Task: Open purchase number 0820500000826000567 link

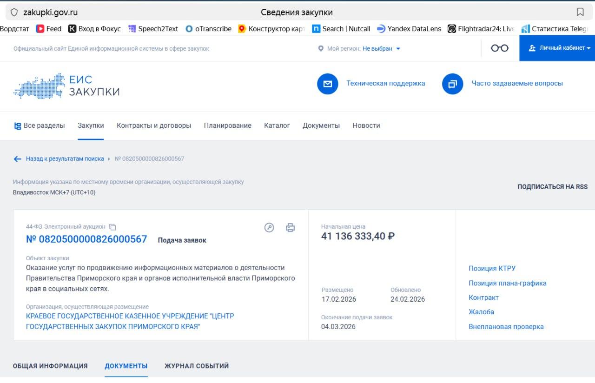Action: coord(86,239)
